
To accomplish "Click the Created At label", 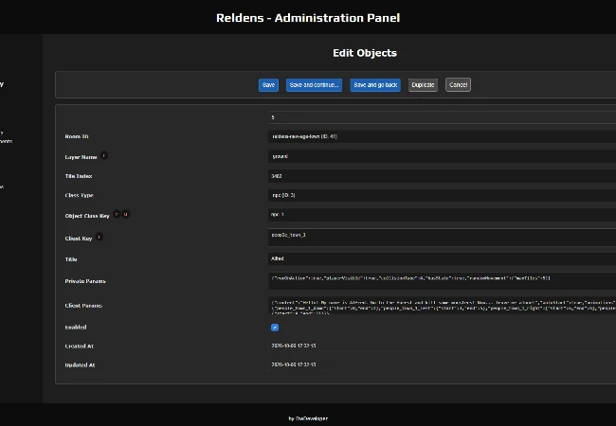I will [79, 346].
